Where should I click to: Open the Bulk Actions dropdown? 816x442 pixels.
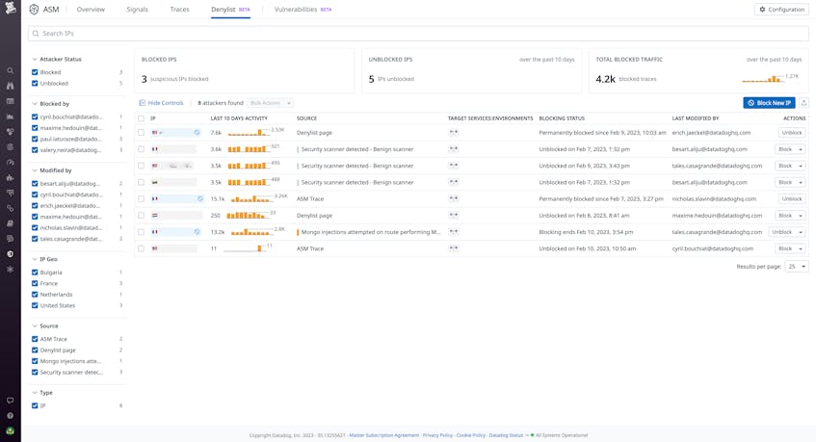click(x=270, y=103)
